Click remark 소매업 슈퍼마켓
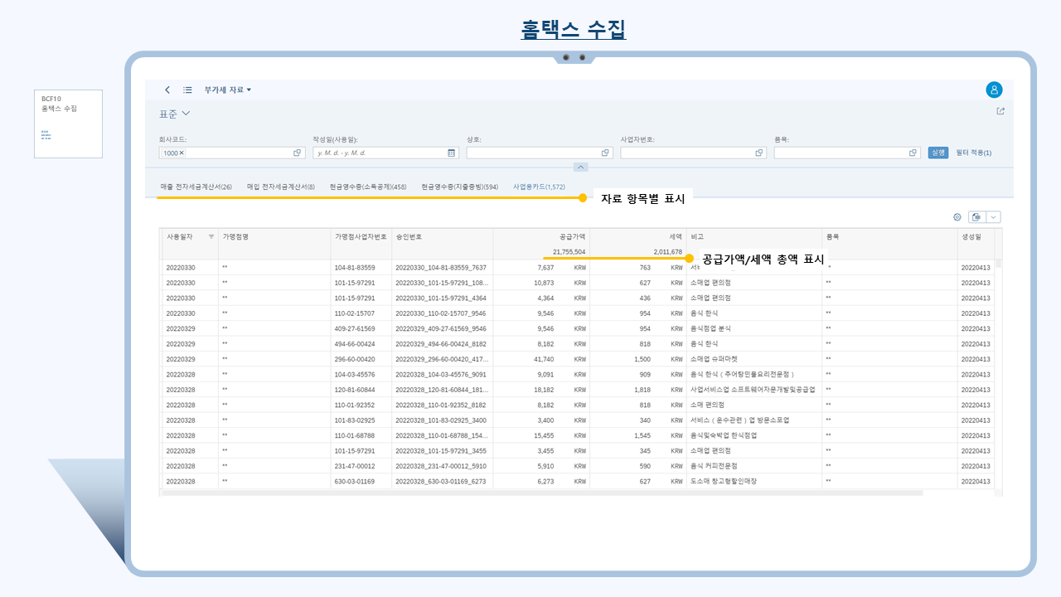Viewport: 1061px width, 597px height. click(713, 359)
